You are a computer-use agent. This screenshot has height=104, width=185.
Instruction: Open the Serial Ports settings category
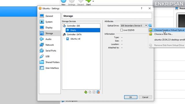(50, 51)
